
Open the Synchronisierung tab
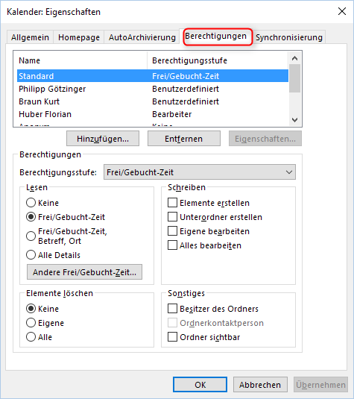(289, 37)
